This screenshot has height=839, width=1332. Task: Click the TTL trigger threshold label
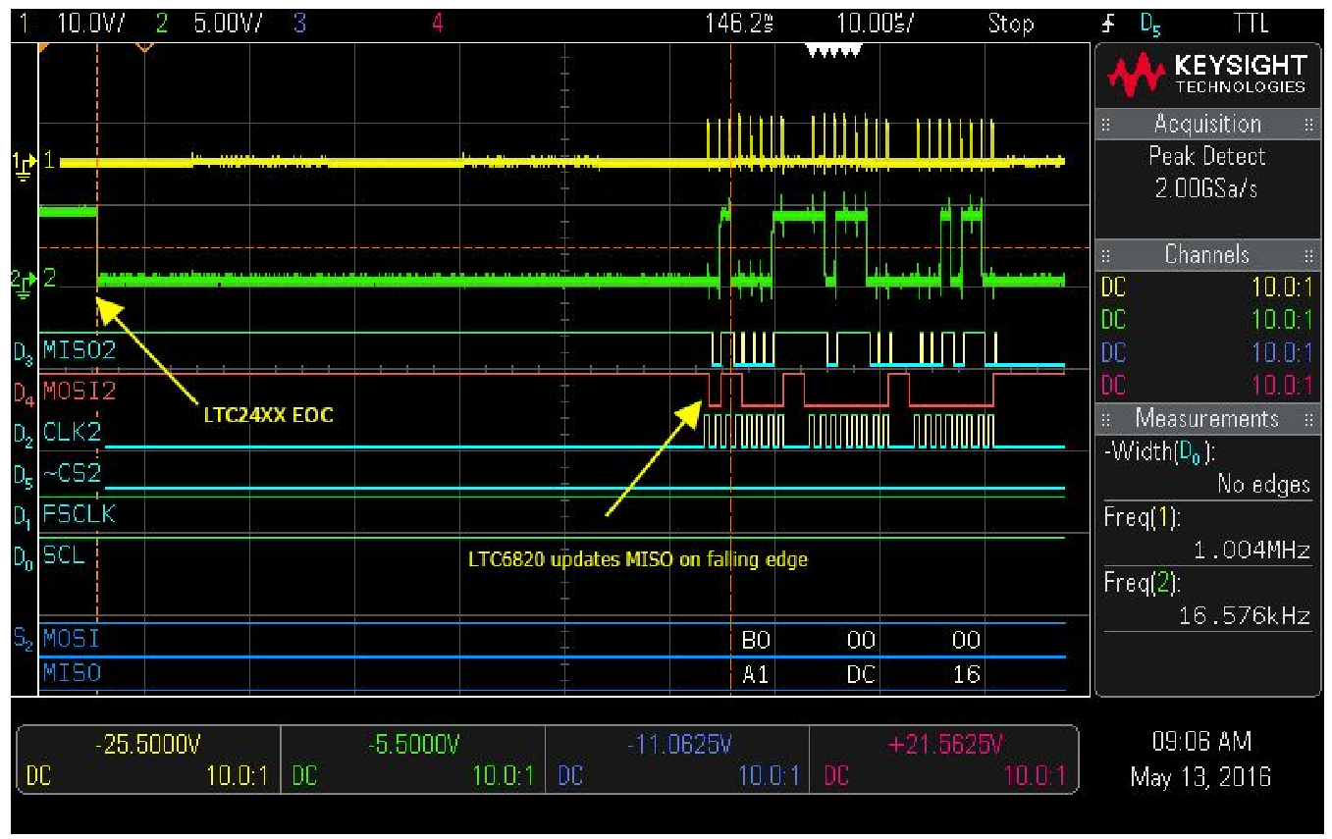[x=1251, y=24]
